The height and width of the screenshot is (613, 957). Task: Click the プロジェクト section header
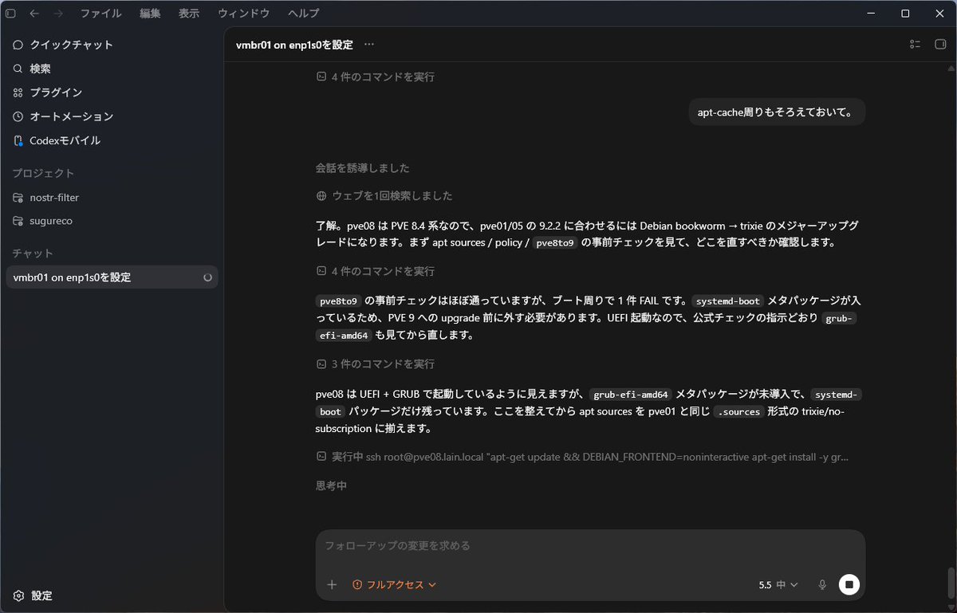click(x=43, y=174)
